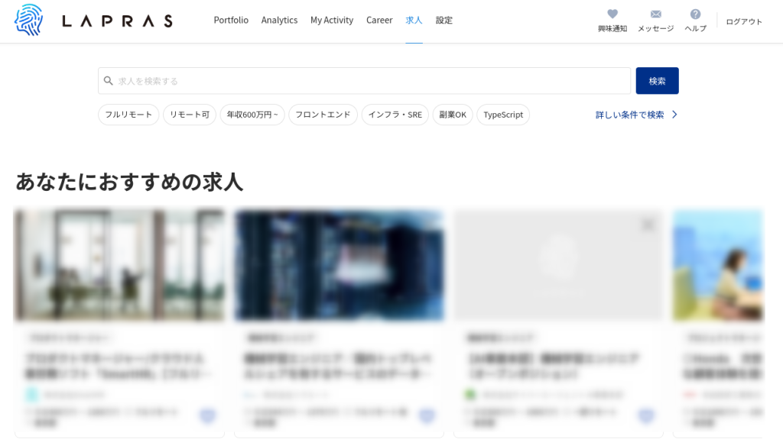Select the TypeScript filter chip

503,115
